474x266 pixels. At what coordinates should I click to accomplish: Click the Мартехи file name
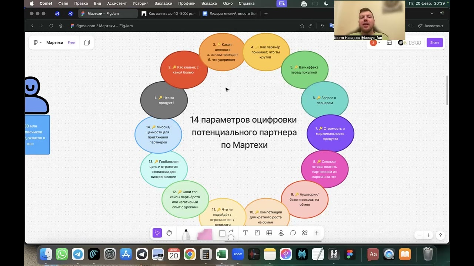coord(55,42)
